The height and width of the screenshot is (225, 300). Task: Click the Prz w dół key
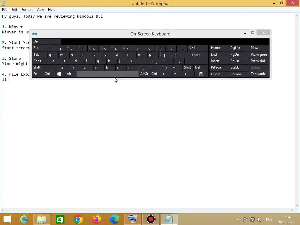(259, 61)
